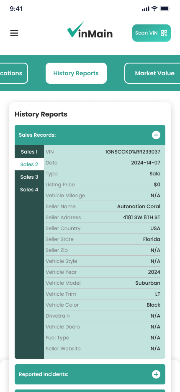
Task: Tap the QR code icon in Scan VIN
Action: point(164,33)
